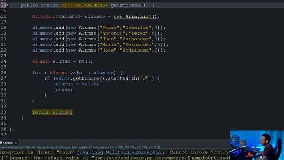Viewport: 284px width, 160px height.
Task: Click the alumno = valor; assignment
Action: pyautogui.click(x=77, y=84)
